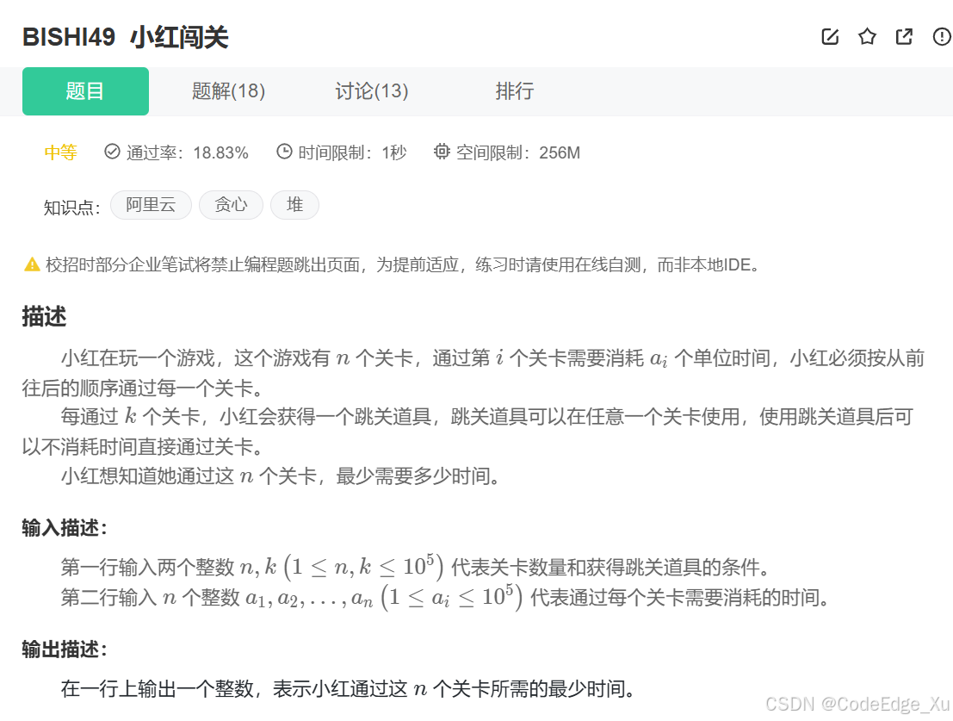Screen dimensions: 953x721
Task: Click the 堆 knowledge point tag
Action: point(294,205)
